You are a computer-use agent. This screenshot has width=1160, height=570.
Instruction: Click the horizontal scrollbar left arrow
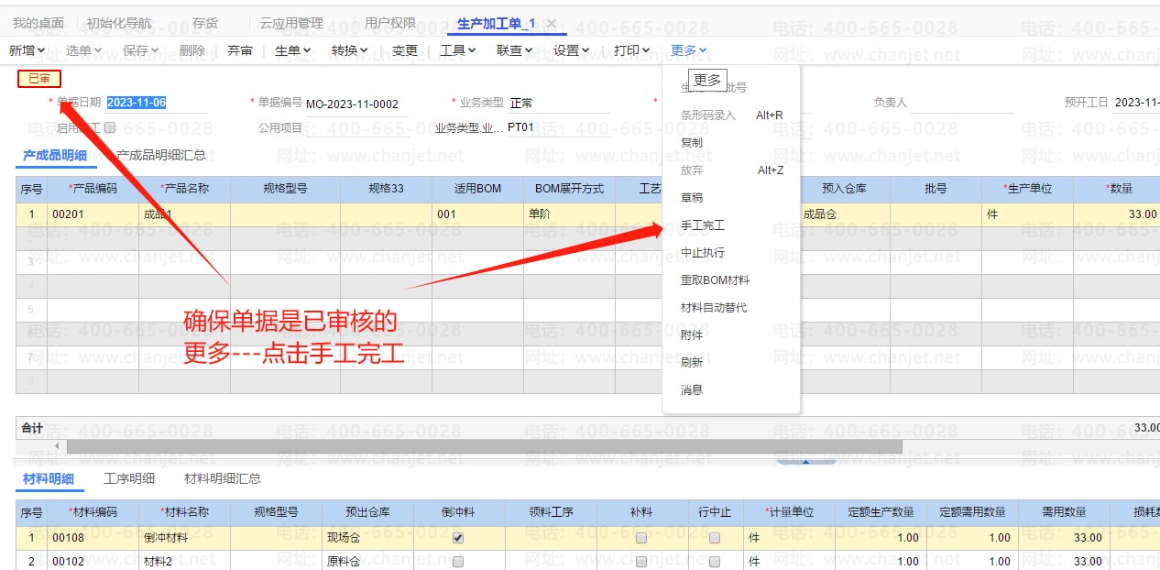58,446
